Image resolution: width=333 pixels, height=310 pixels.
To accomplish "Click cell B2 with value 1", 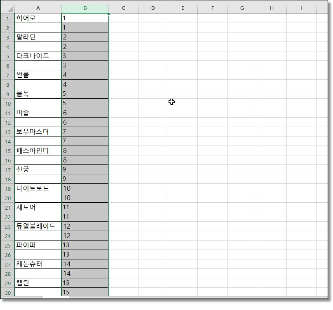I will click(x=85, y=28).
